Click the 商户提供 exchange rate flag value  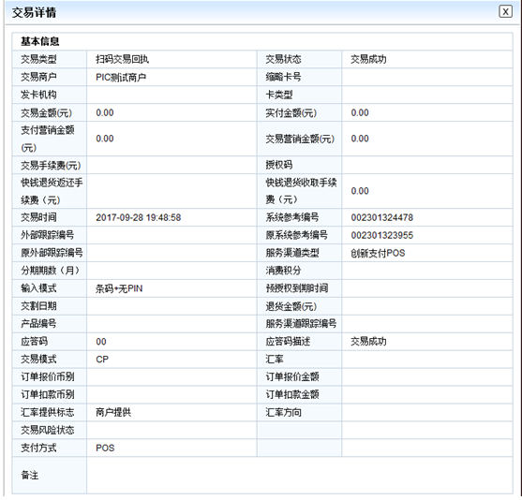tap(113, 413)
